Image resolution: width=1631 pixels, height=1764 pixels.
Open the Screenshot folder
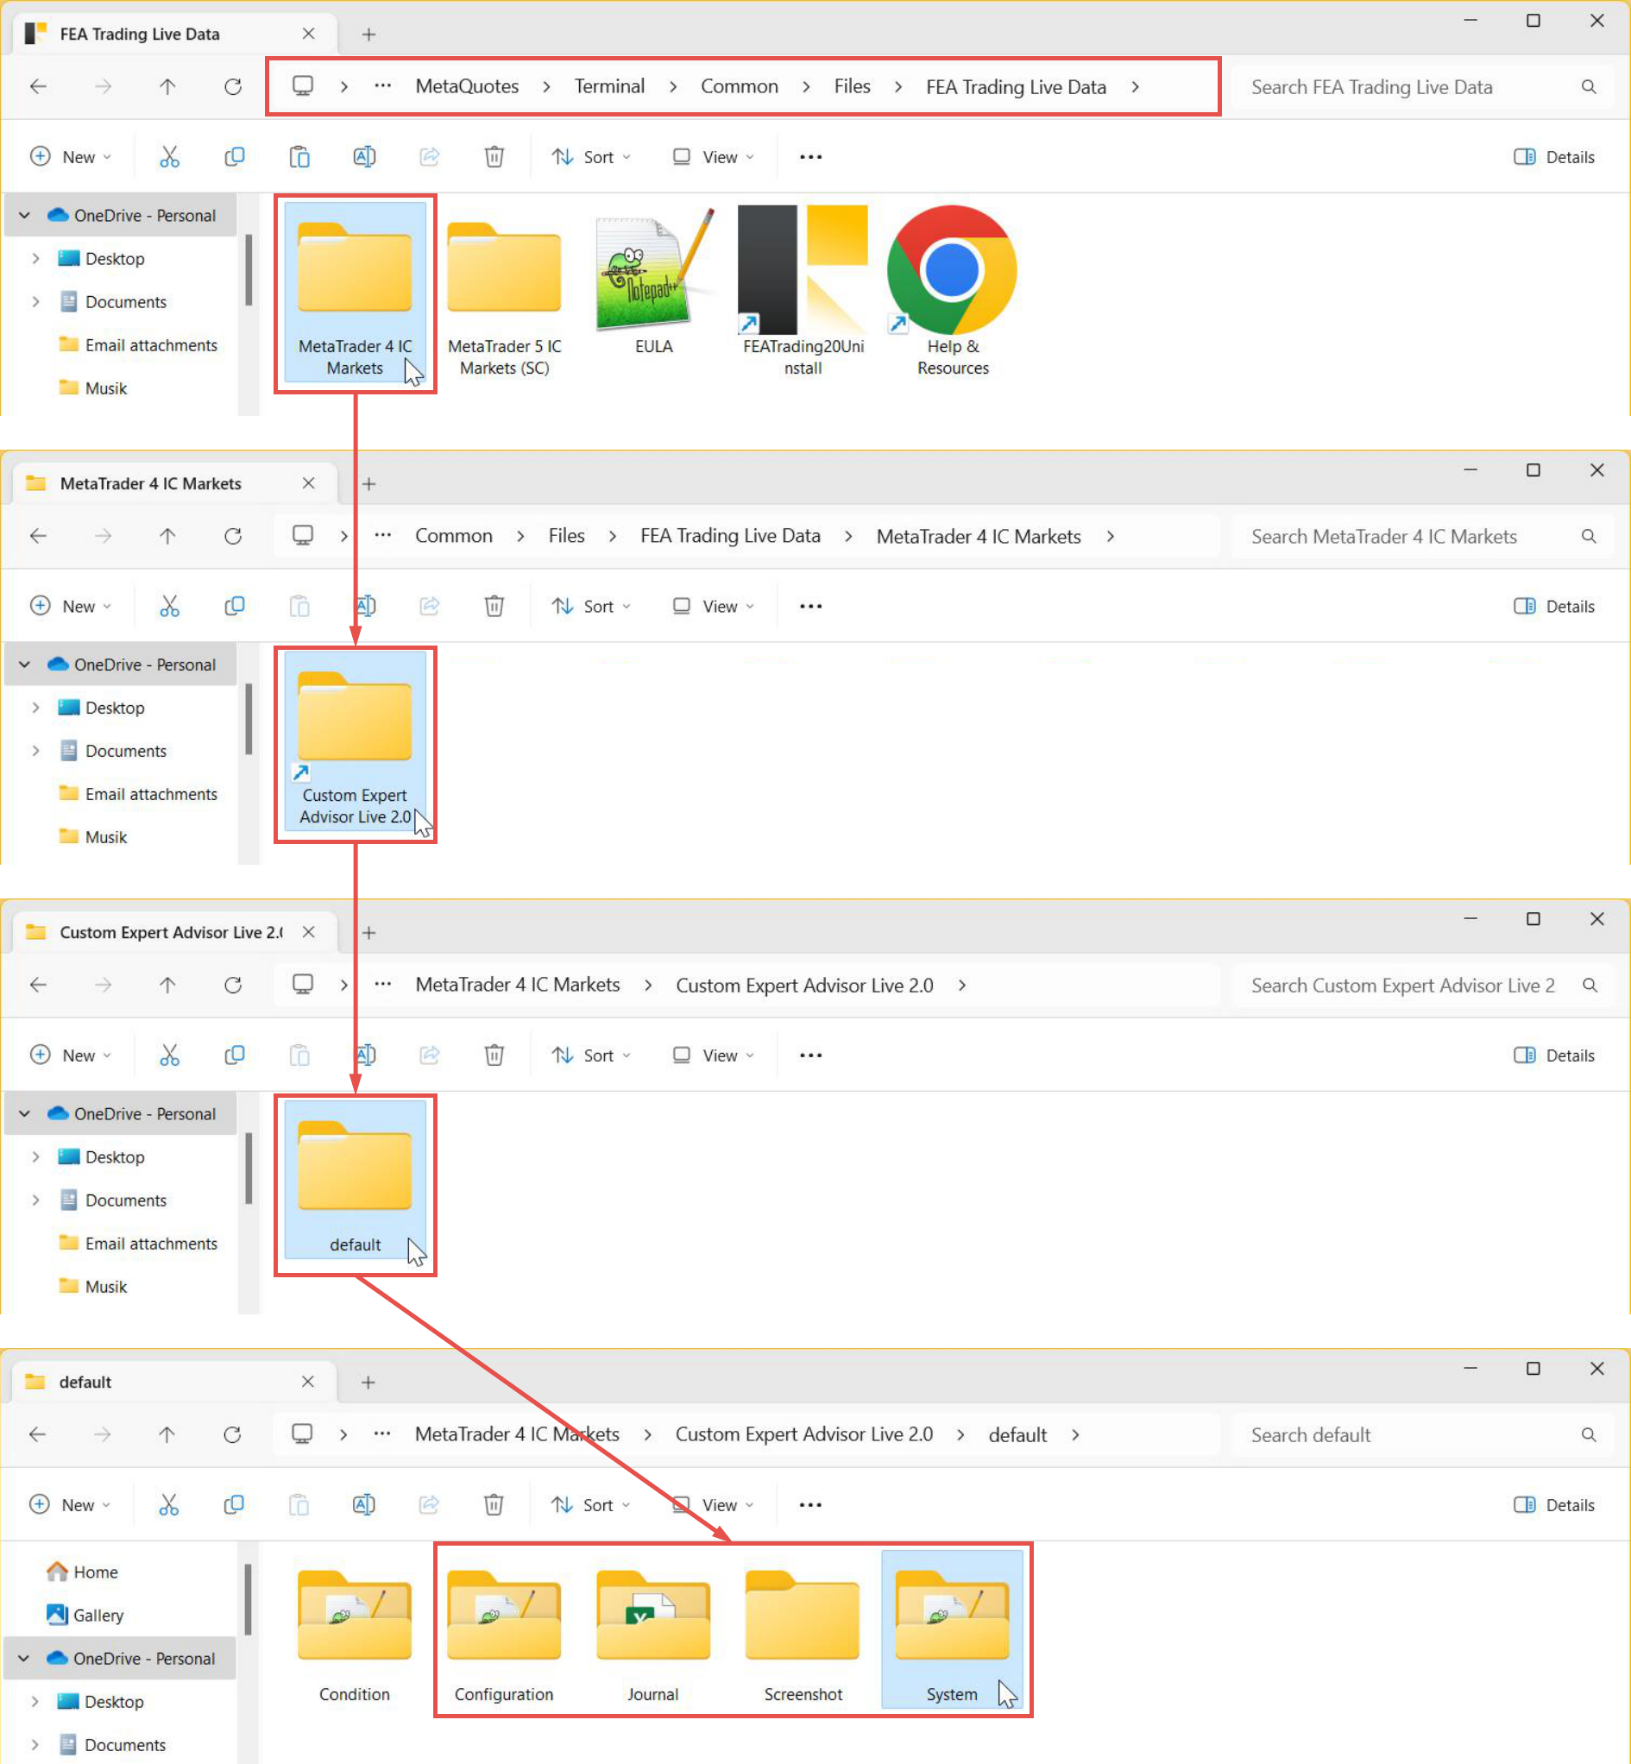coord(803,1635)
